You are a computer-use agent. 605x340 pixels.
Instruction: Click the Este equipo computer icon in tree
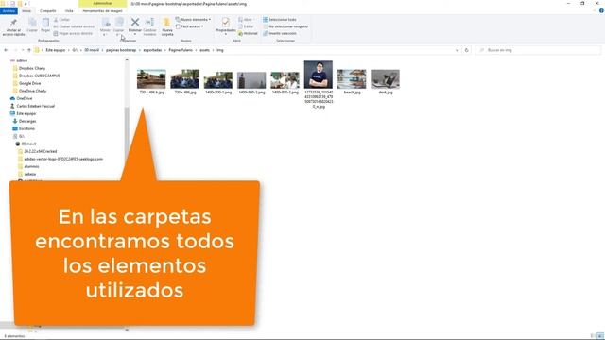[x=12, y=113]
